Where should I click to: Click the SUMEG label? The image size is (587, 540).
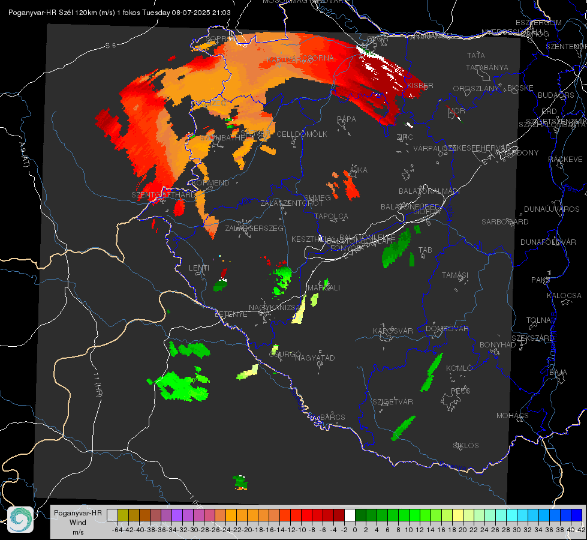[317, 197]
